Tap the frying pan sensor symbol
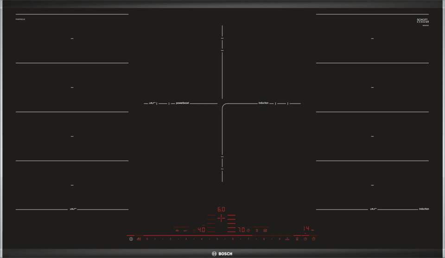This screenshot has height=258, width=445. pos(185,231)
